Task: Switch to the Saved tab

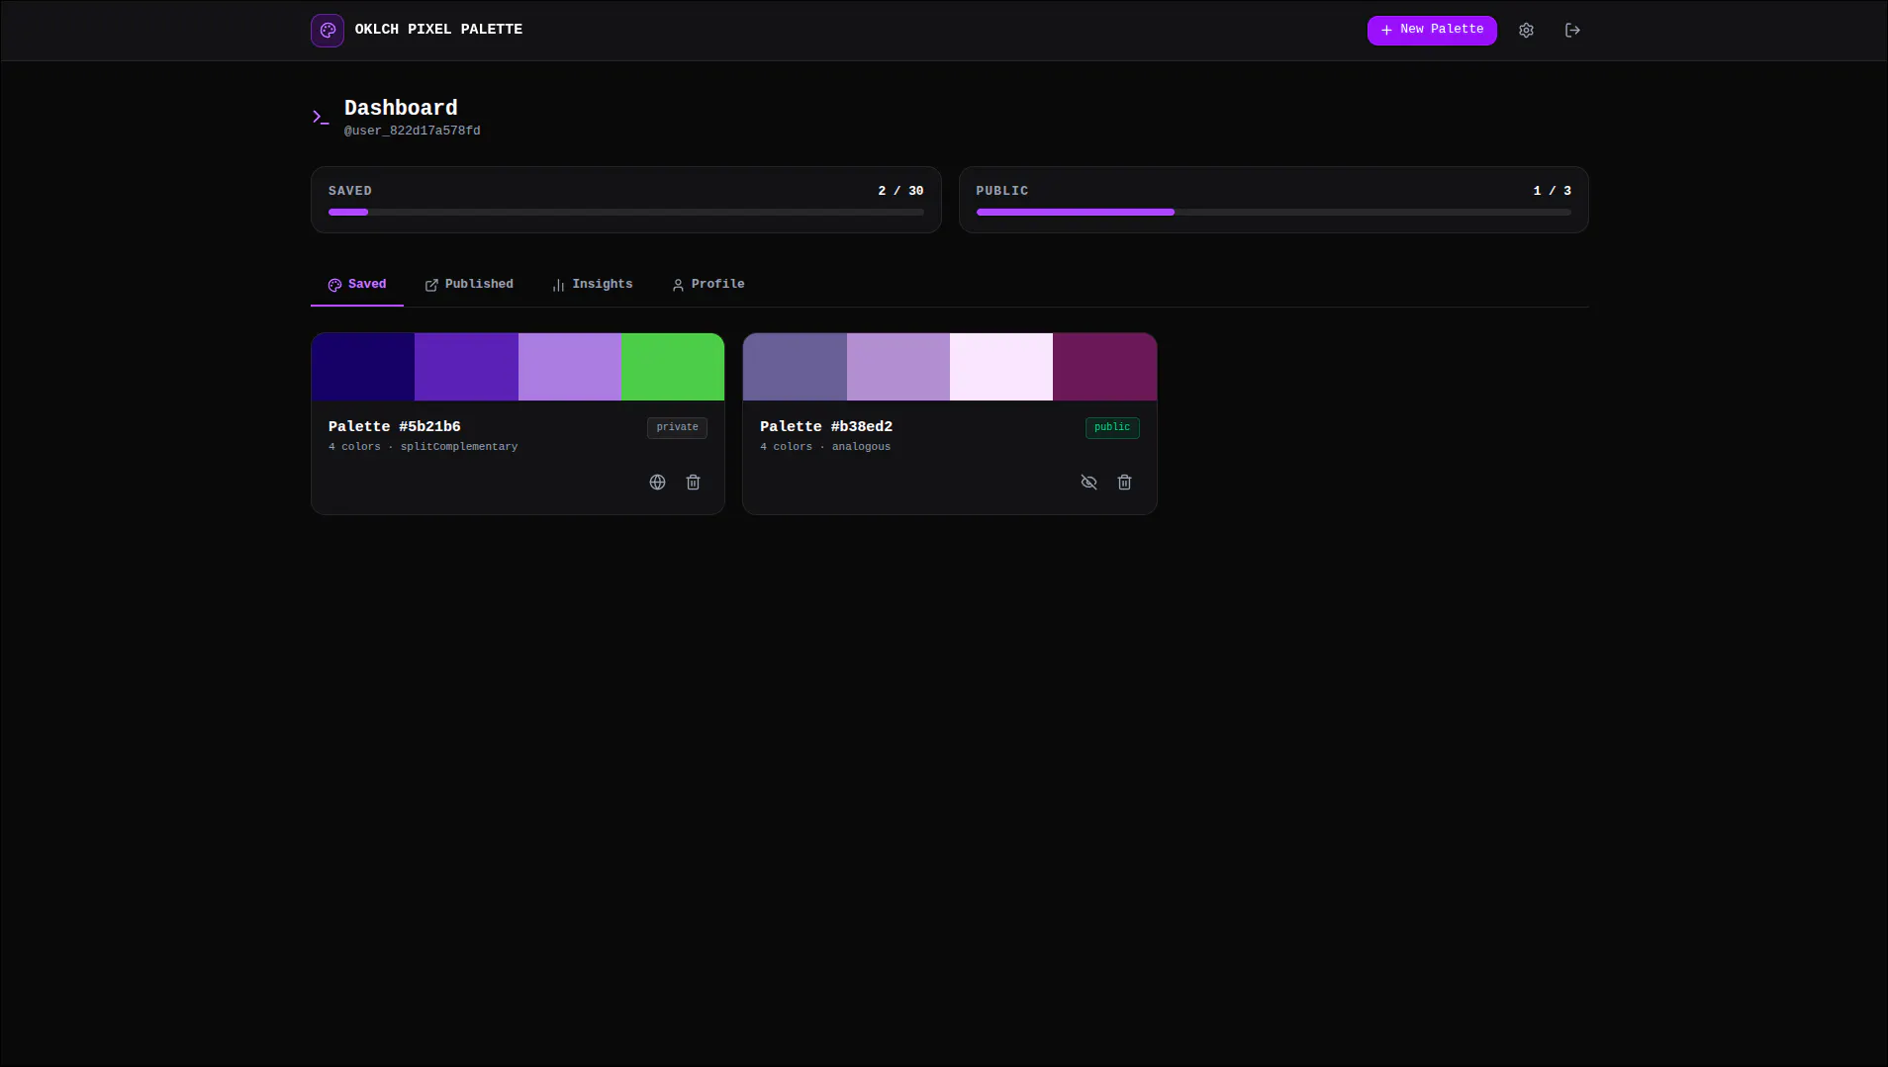Action: click(x=357, y=284)
